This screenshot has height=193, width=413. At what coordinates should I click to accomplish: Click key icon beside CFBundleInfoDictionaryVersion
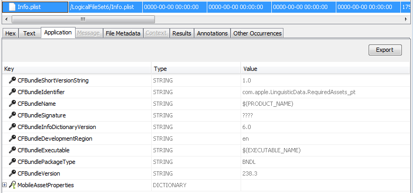[x=12, y=127]
